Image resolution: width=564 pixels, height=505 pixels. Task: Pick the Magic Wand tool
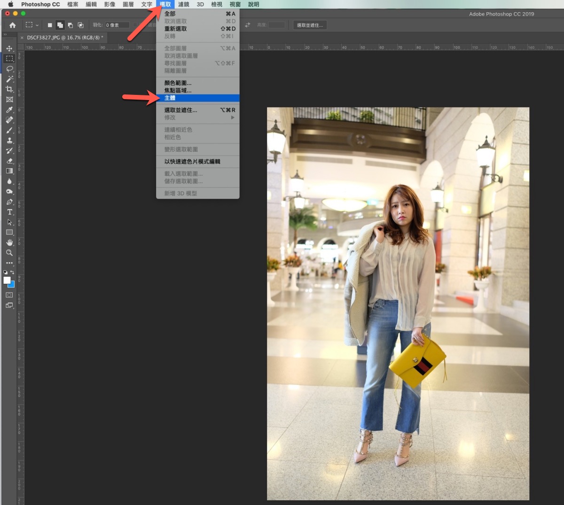(9, 79)
